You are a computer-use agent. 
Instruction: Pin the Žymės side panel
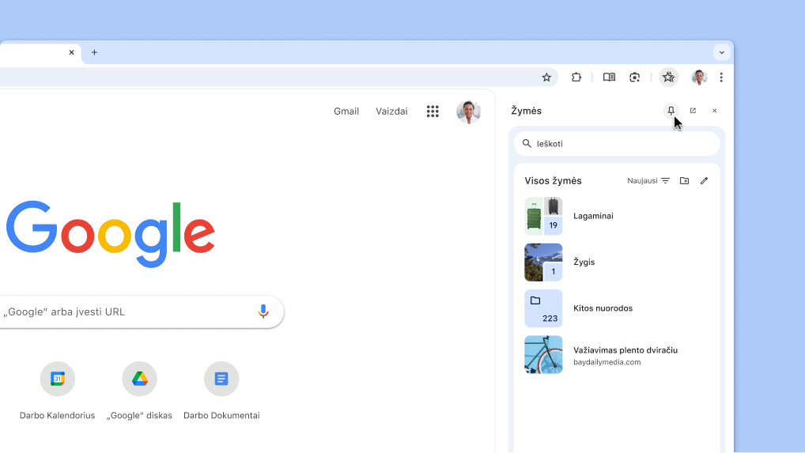click(x=671, y=111)
